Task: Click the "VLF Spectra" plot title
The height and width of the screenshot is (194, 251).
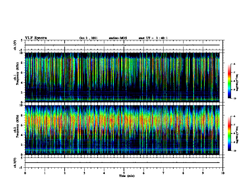Action: (36, 38)
